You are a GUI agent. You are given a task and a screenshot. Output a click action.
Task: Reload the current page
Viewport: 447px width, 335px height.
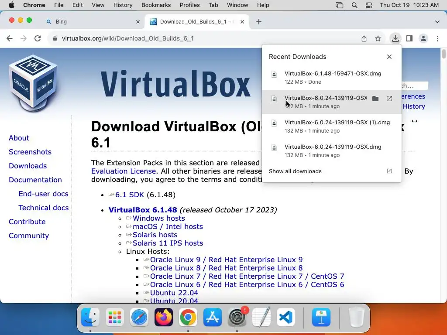pyautogui.click(x=38, y=38)
